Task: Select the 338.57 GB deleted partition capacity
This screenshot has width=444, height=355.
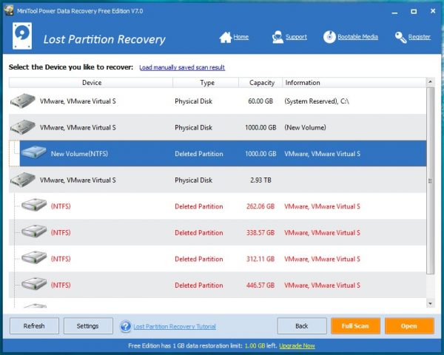Action: (x=260, y=233)
